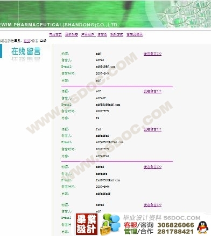Click 发表留言 link beside the dsfad message

[x=152, y=205]
